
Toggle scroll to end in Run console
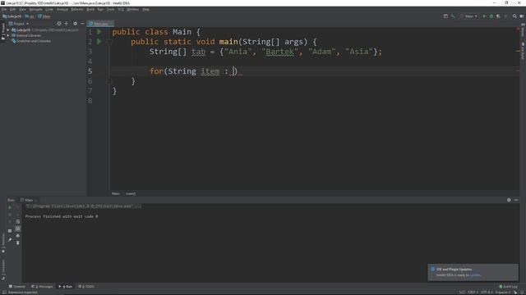tap(18, 229)
